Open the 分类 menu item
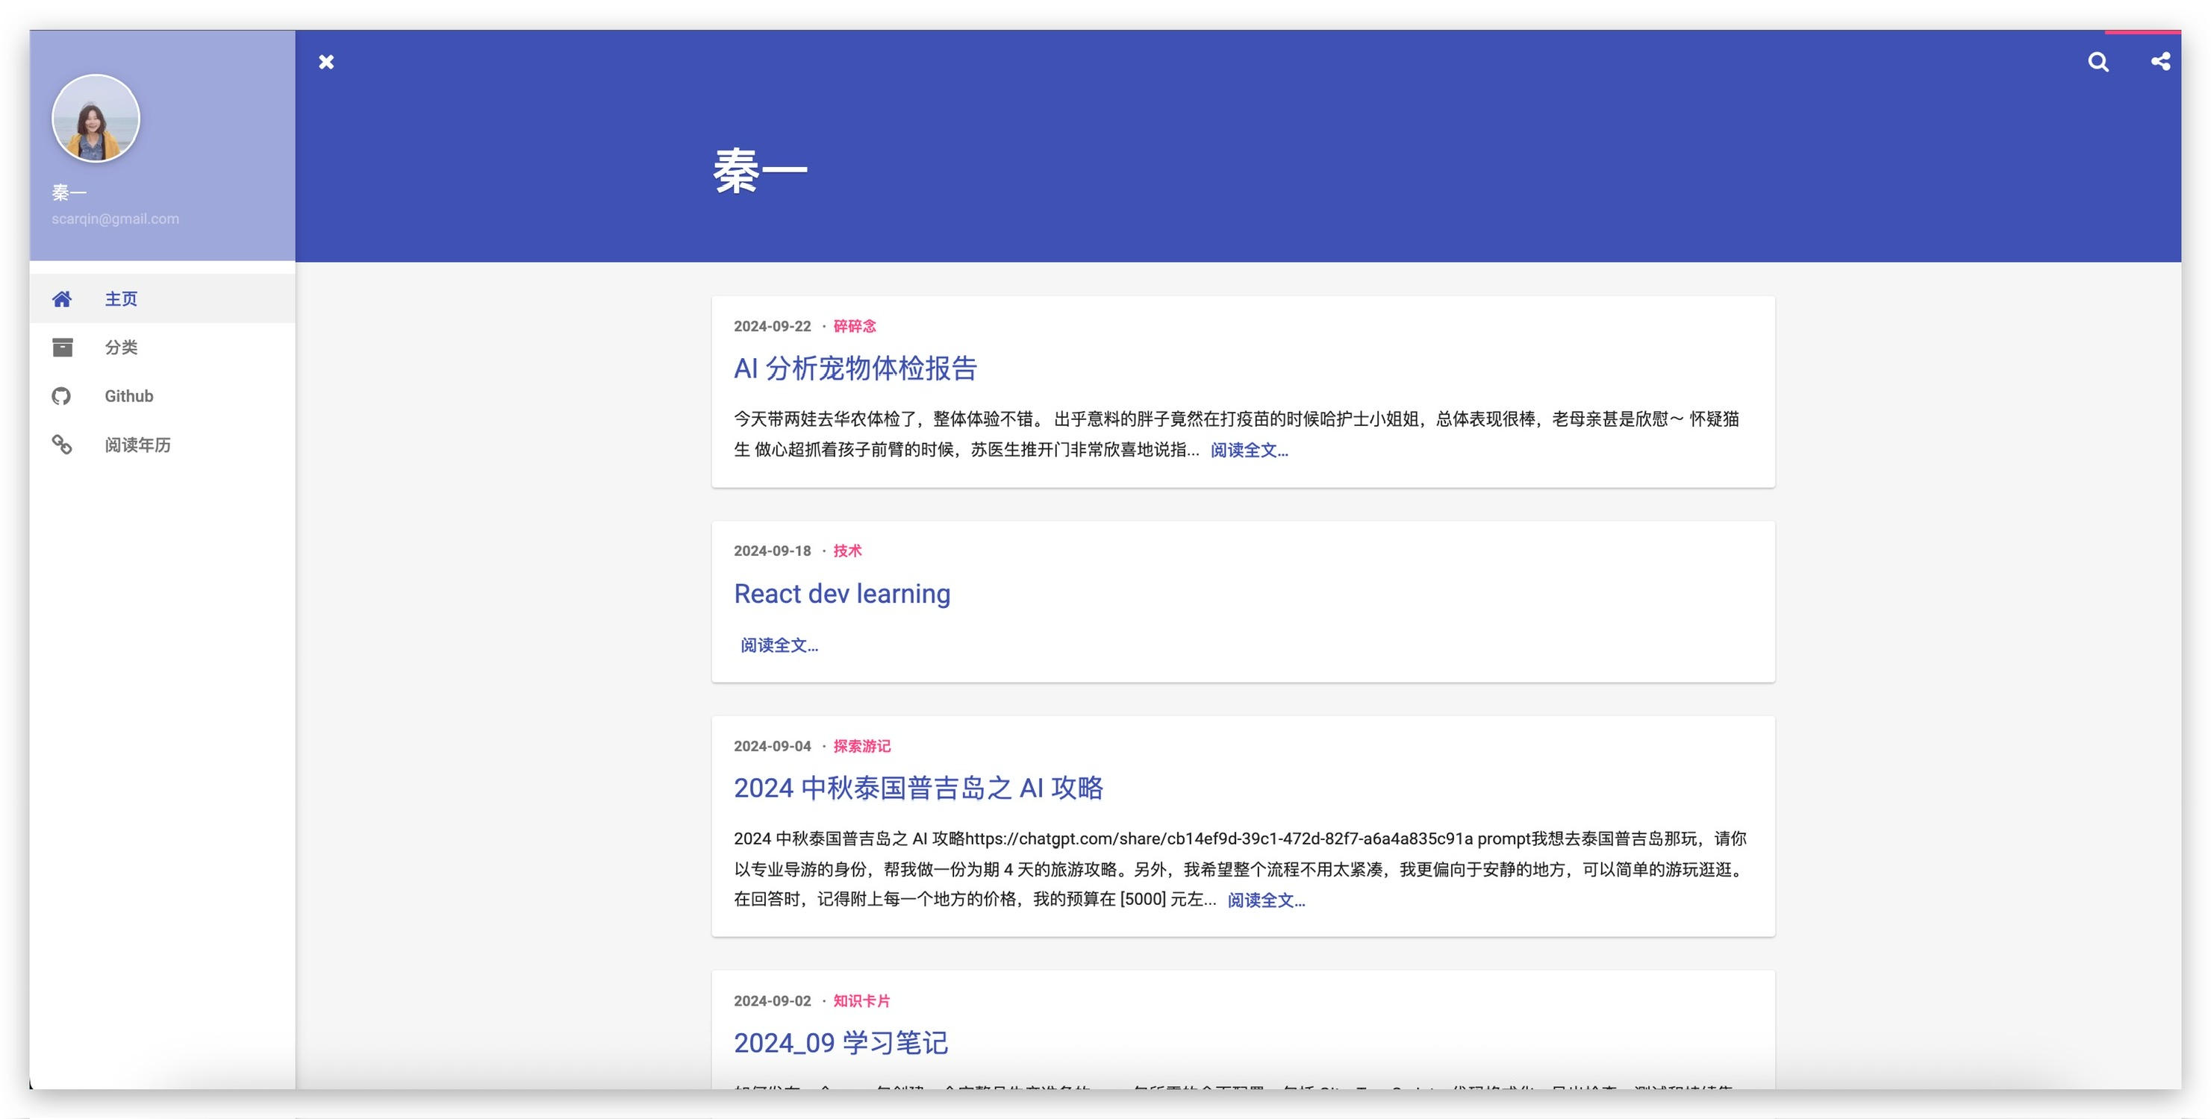This screenshot has height=1119, width=2211. pos(121,348)
